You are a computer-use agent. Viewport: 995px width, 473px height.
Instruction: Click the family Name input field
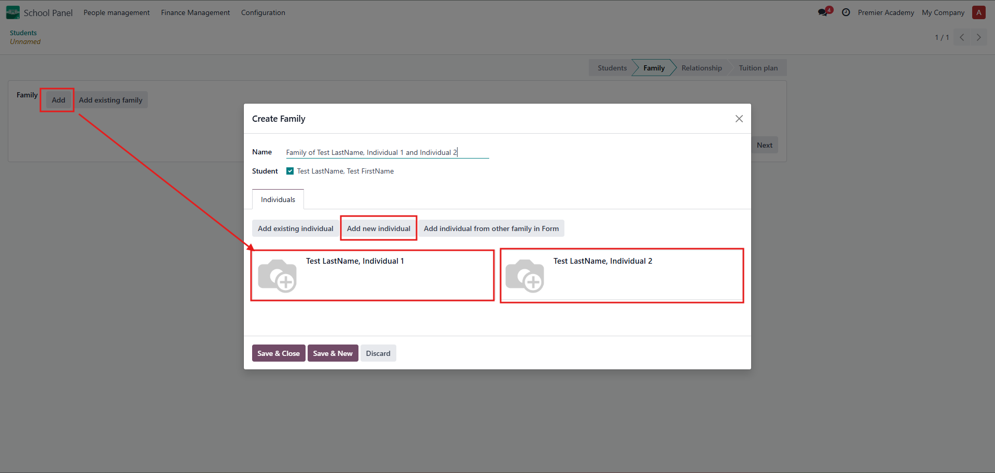[x=386, y=152]
